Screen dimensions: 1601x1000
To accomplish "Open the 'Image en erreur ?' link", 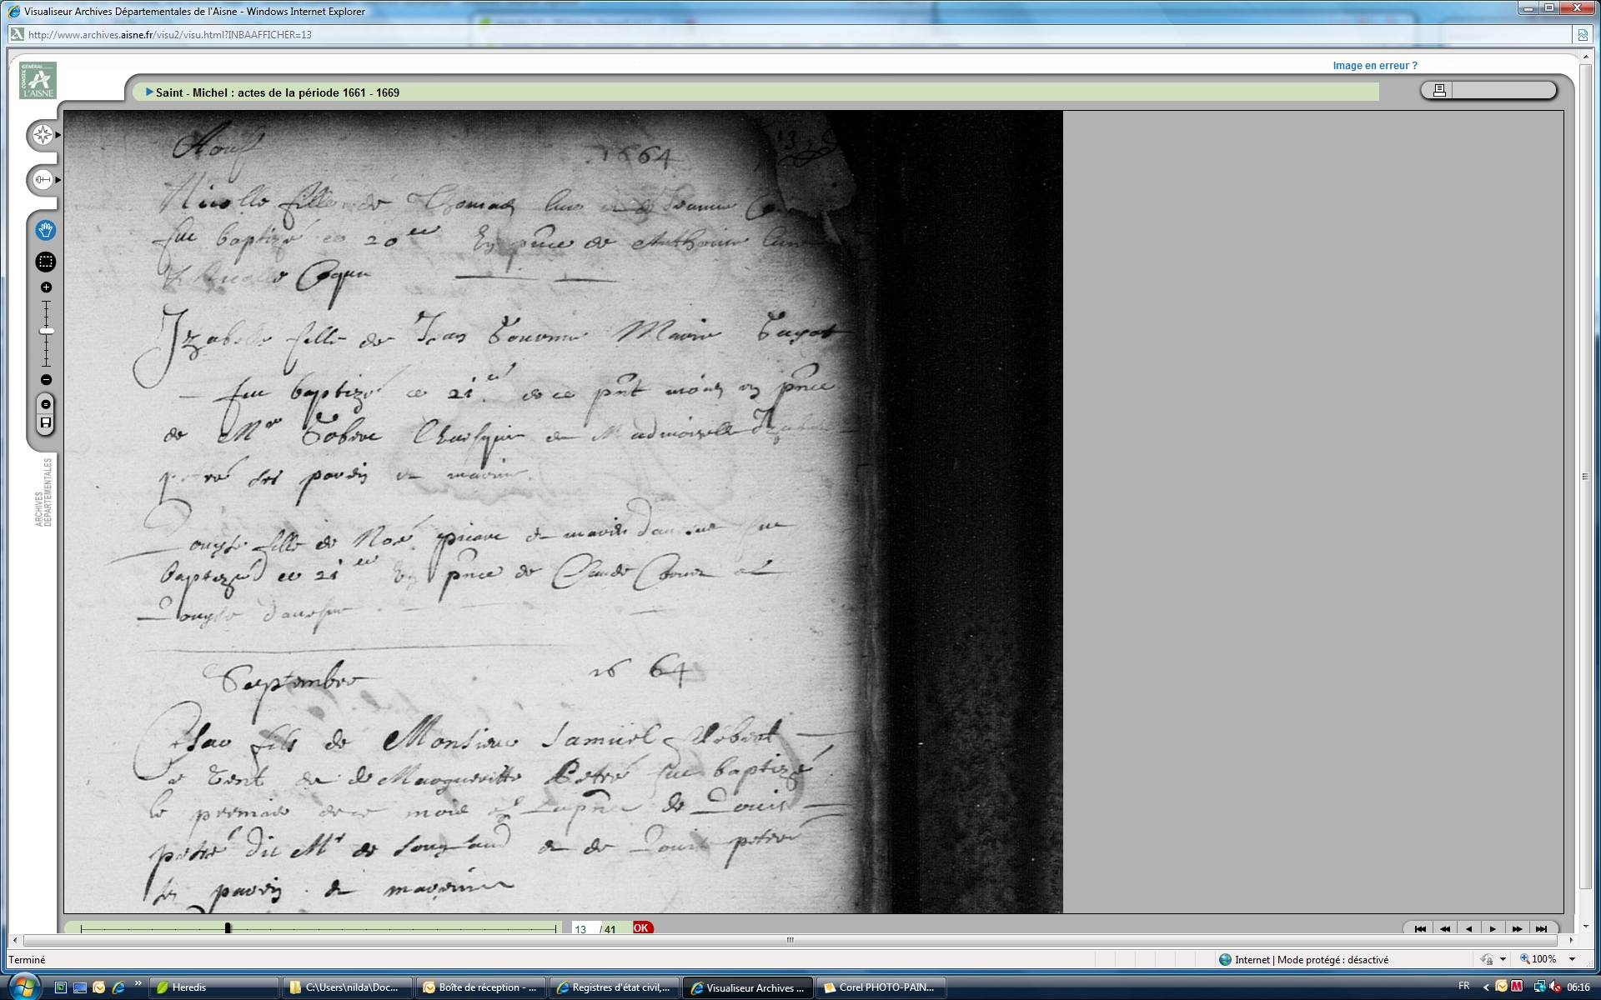I will click(x=1374, y=66).
